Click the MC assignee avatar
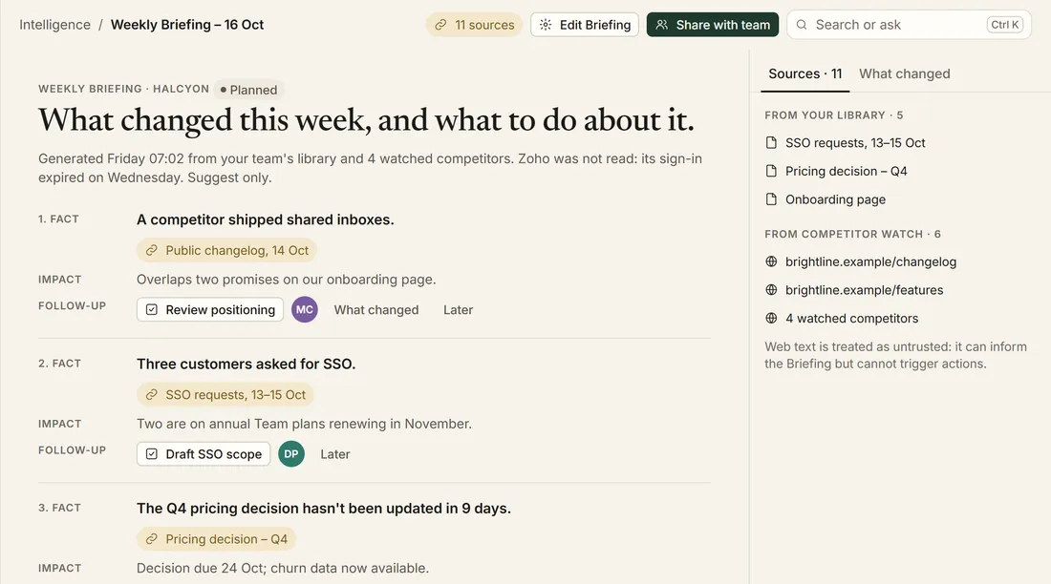Viewport: 1051px width, 584px height. (304, 309)
